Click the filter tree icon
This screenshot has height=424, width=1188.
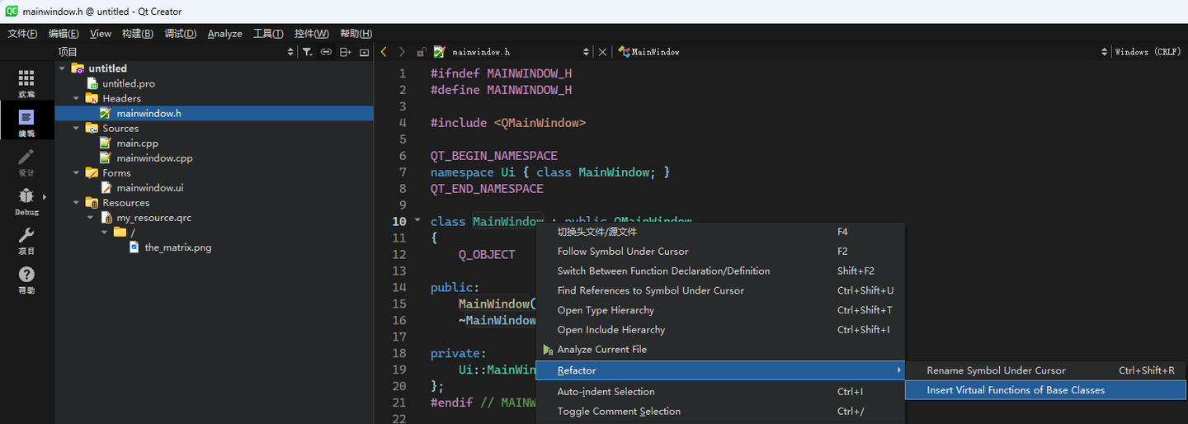[307, 52]
